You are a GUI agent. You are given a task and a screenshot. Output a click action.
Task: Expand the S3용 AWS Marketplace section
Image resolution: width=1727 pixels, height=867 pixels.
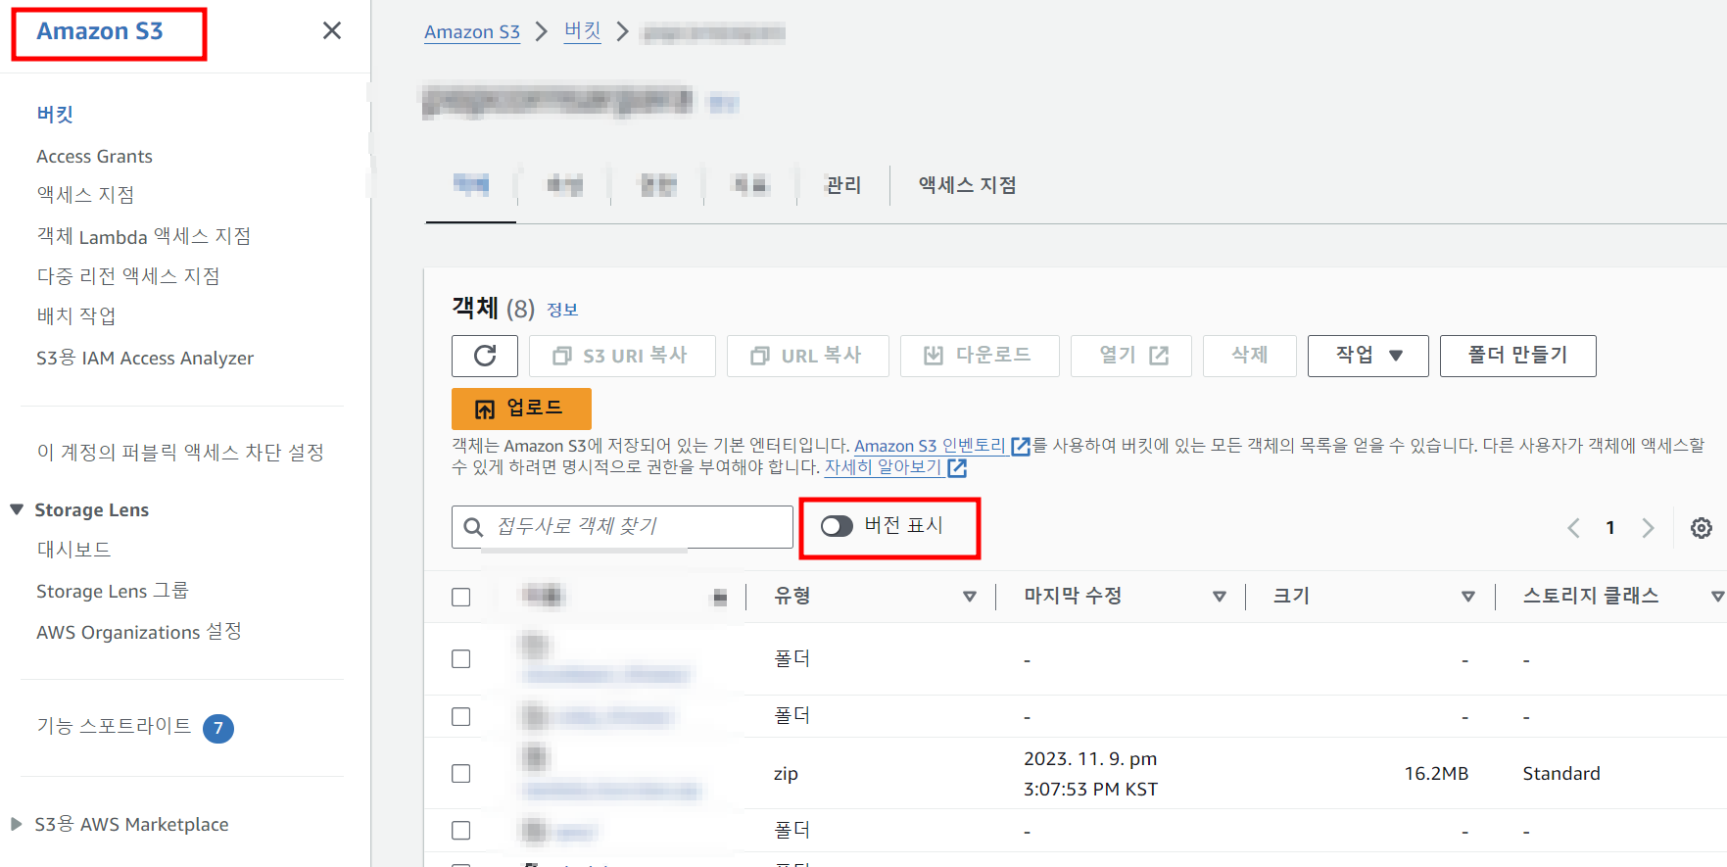tap(17, 824)
